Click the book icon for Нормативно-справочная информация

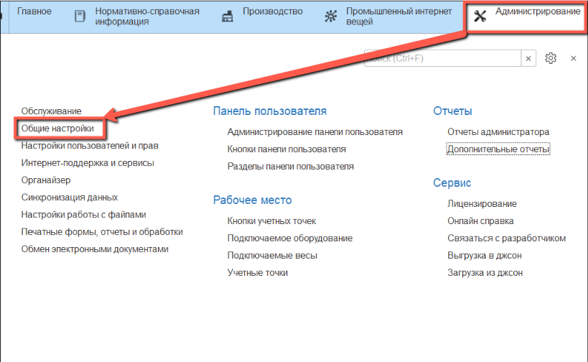tap(81, 17)
